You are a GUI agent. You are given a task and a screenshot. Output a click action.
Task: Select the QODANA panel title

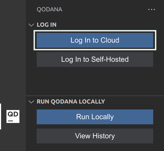49,9
